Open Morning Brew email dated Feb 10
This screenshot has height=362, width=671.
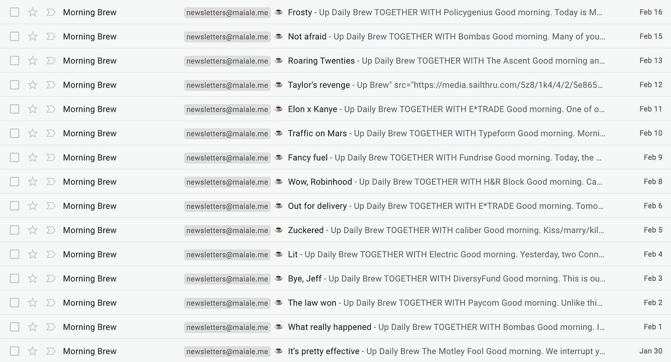click(x=335, y=133)
